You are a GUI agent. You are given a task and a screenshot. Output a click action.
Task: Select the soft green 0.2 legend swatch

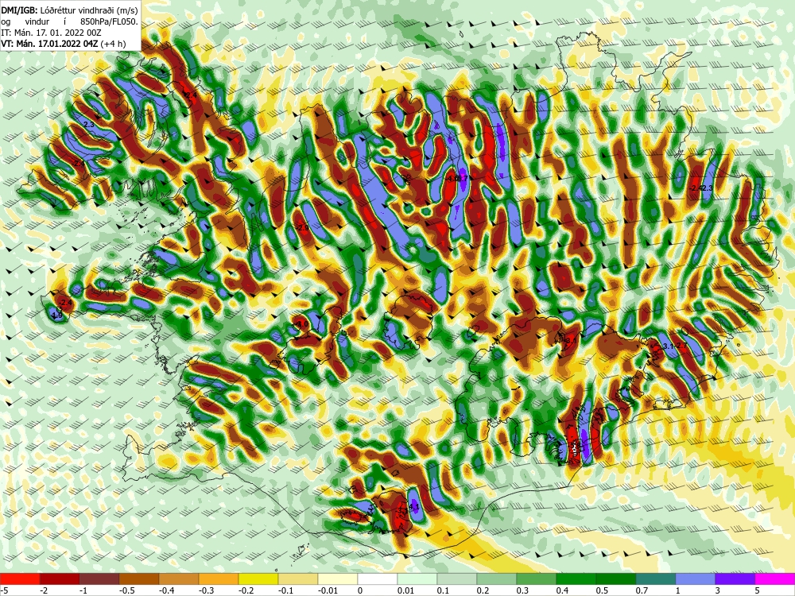tap(497, 579)
